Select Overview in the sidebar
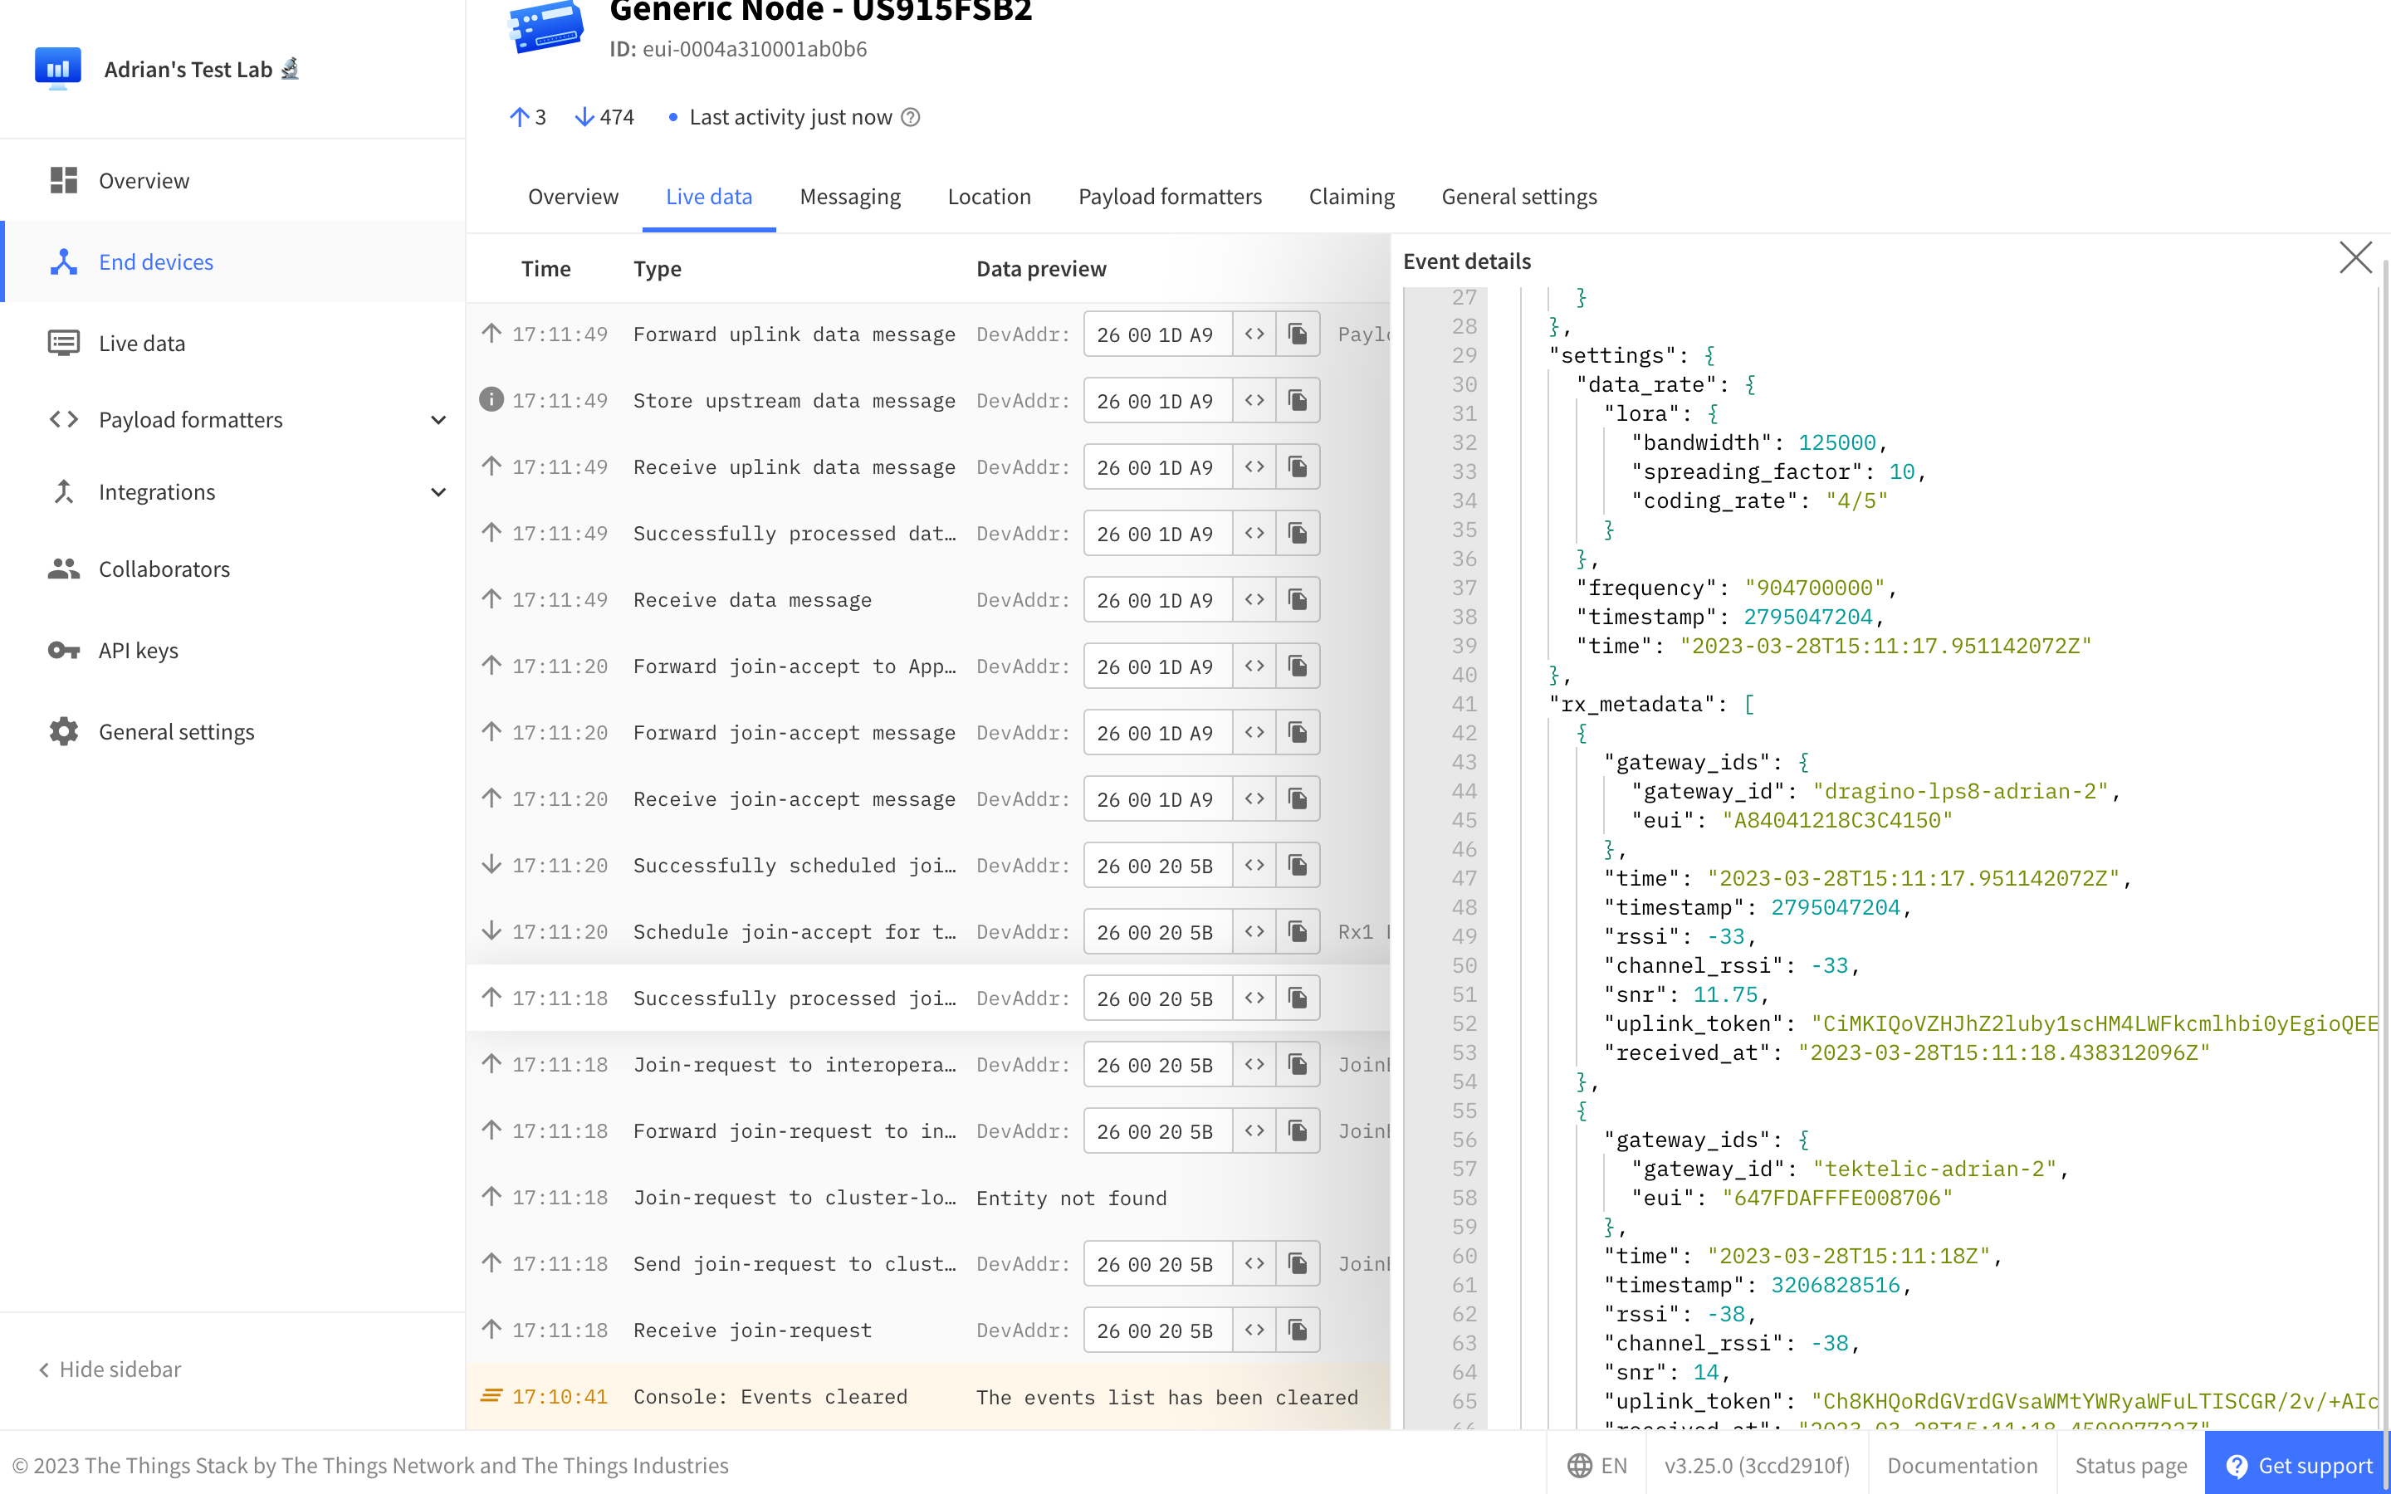The image size is (2391, 1494). pos(144,180)
